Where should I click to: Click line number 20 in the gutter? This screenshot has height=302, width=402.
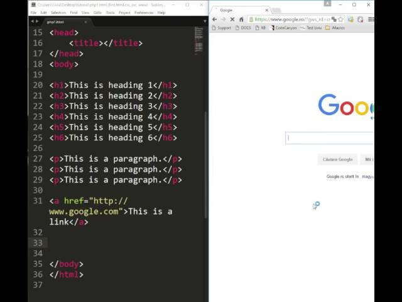pos(38,86)
